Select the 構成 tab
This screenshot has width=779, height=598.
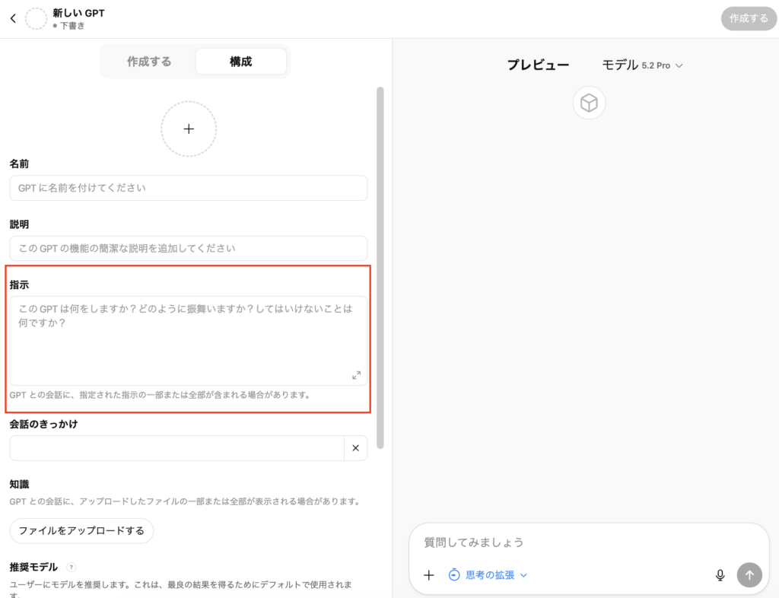click(240, 62)
